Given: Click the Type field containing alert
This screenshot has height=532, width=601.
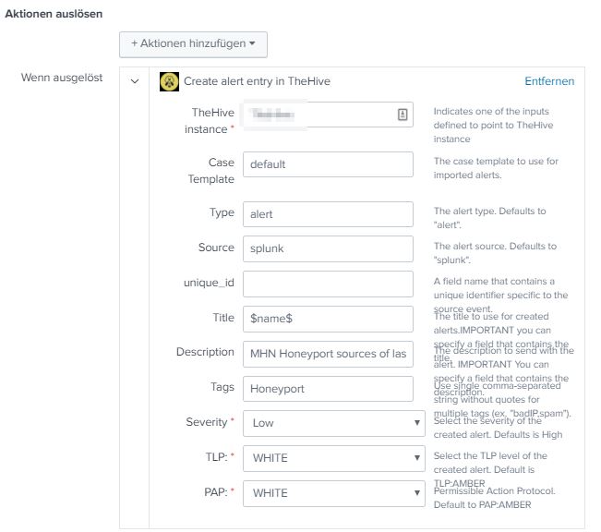Looking at the screenshot, I should point(328,214).
